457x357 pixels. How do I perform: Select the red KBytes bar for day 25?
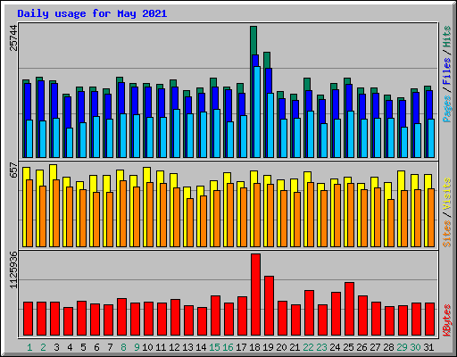click(x=349, y=309)
